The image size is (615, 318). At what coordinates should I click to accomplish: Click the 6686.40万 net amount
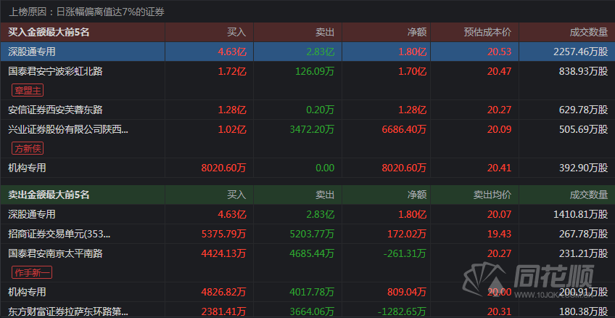click(x=404, y=129)
